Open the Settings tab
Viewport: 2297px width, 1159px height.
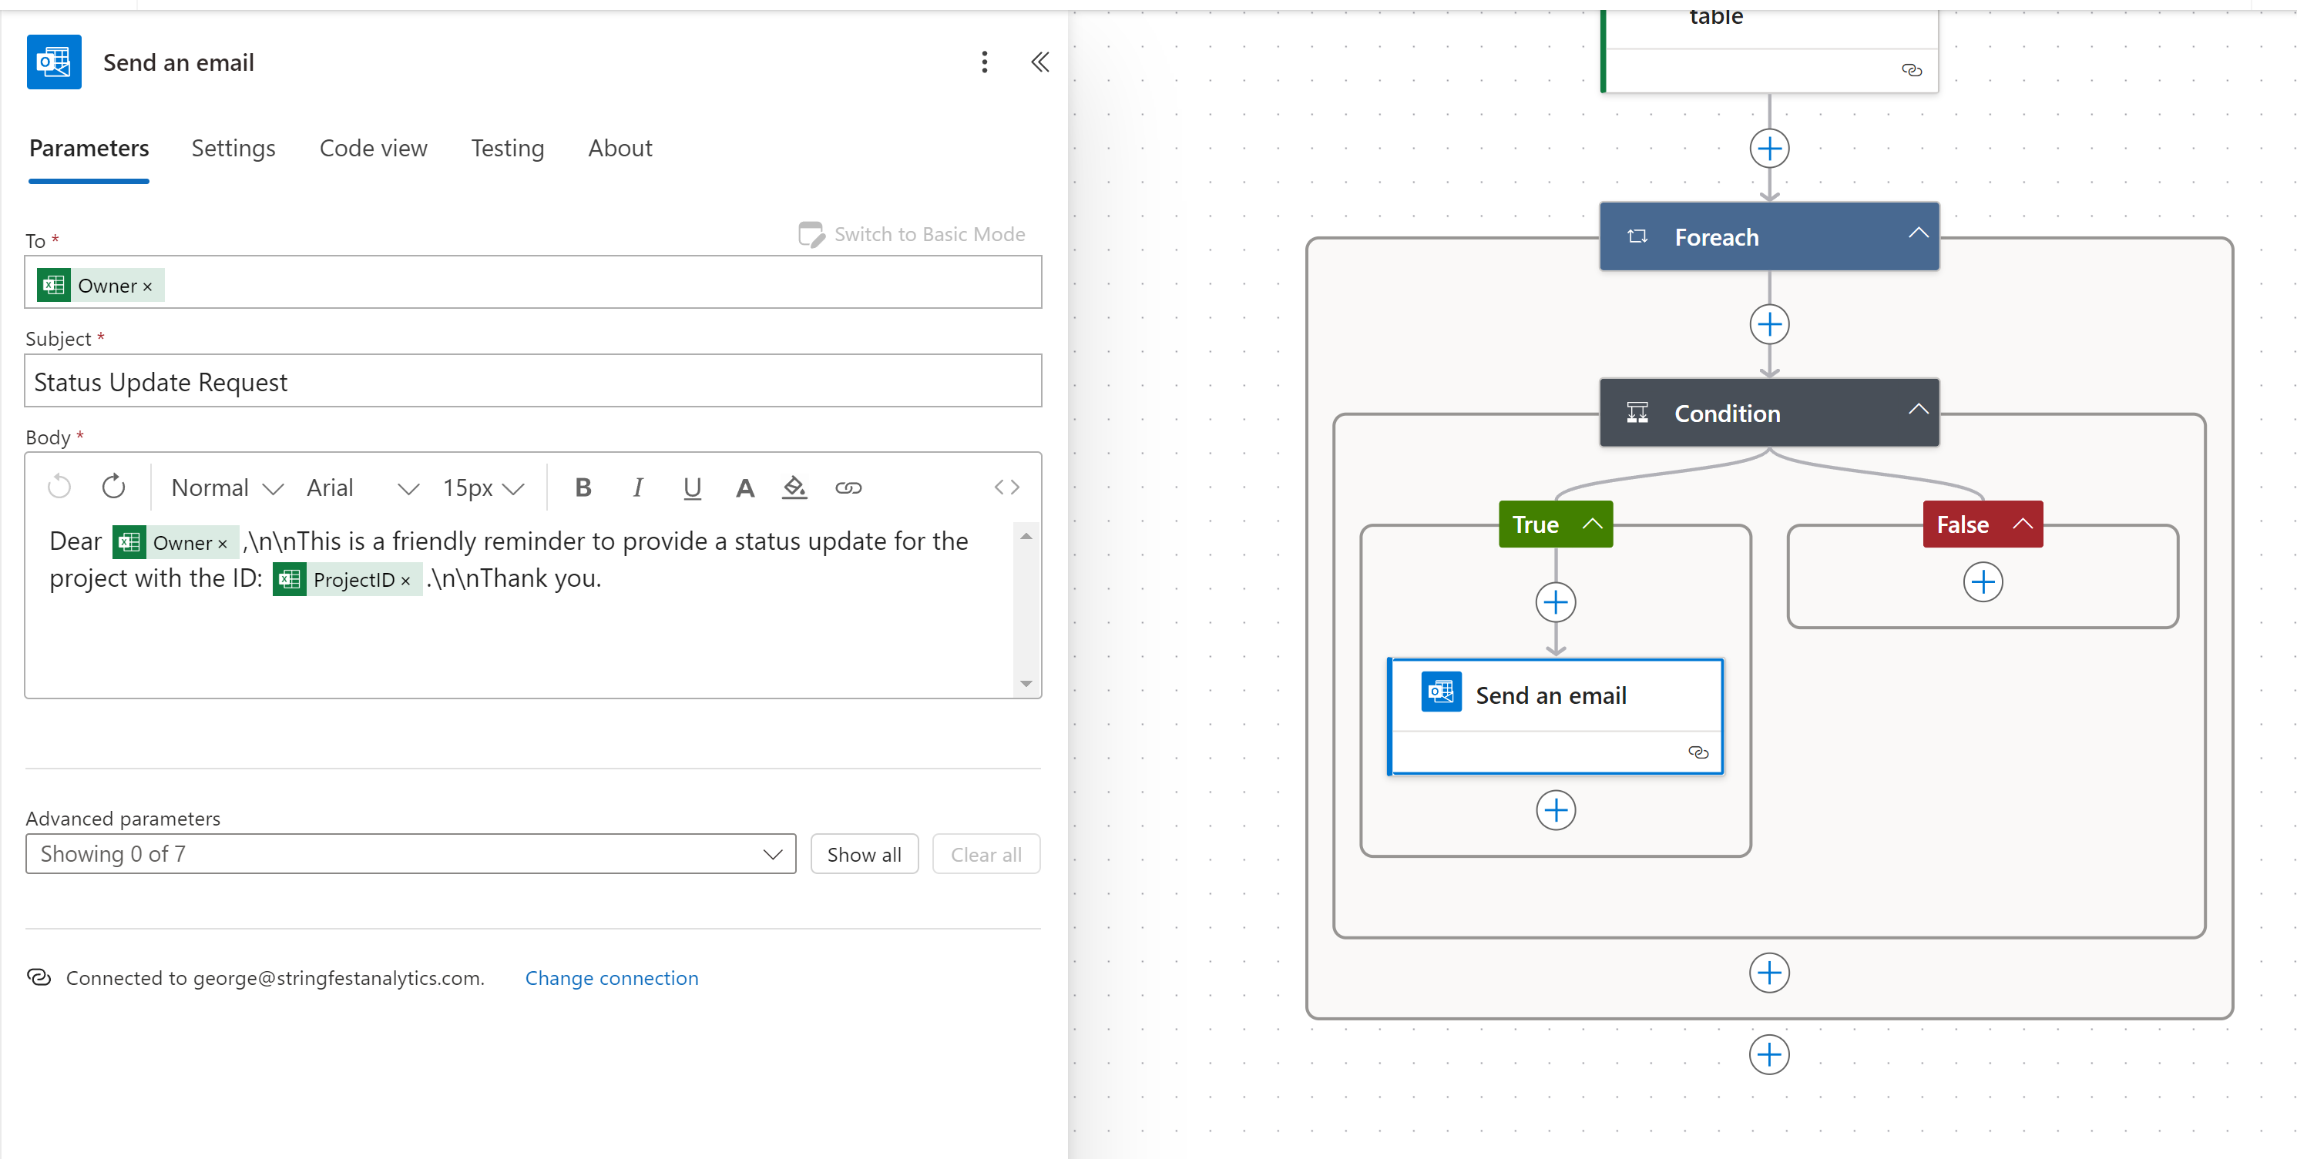233,148
